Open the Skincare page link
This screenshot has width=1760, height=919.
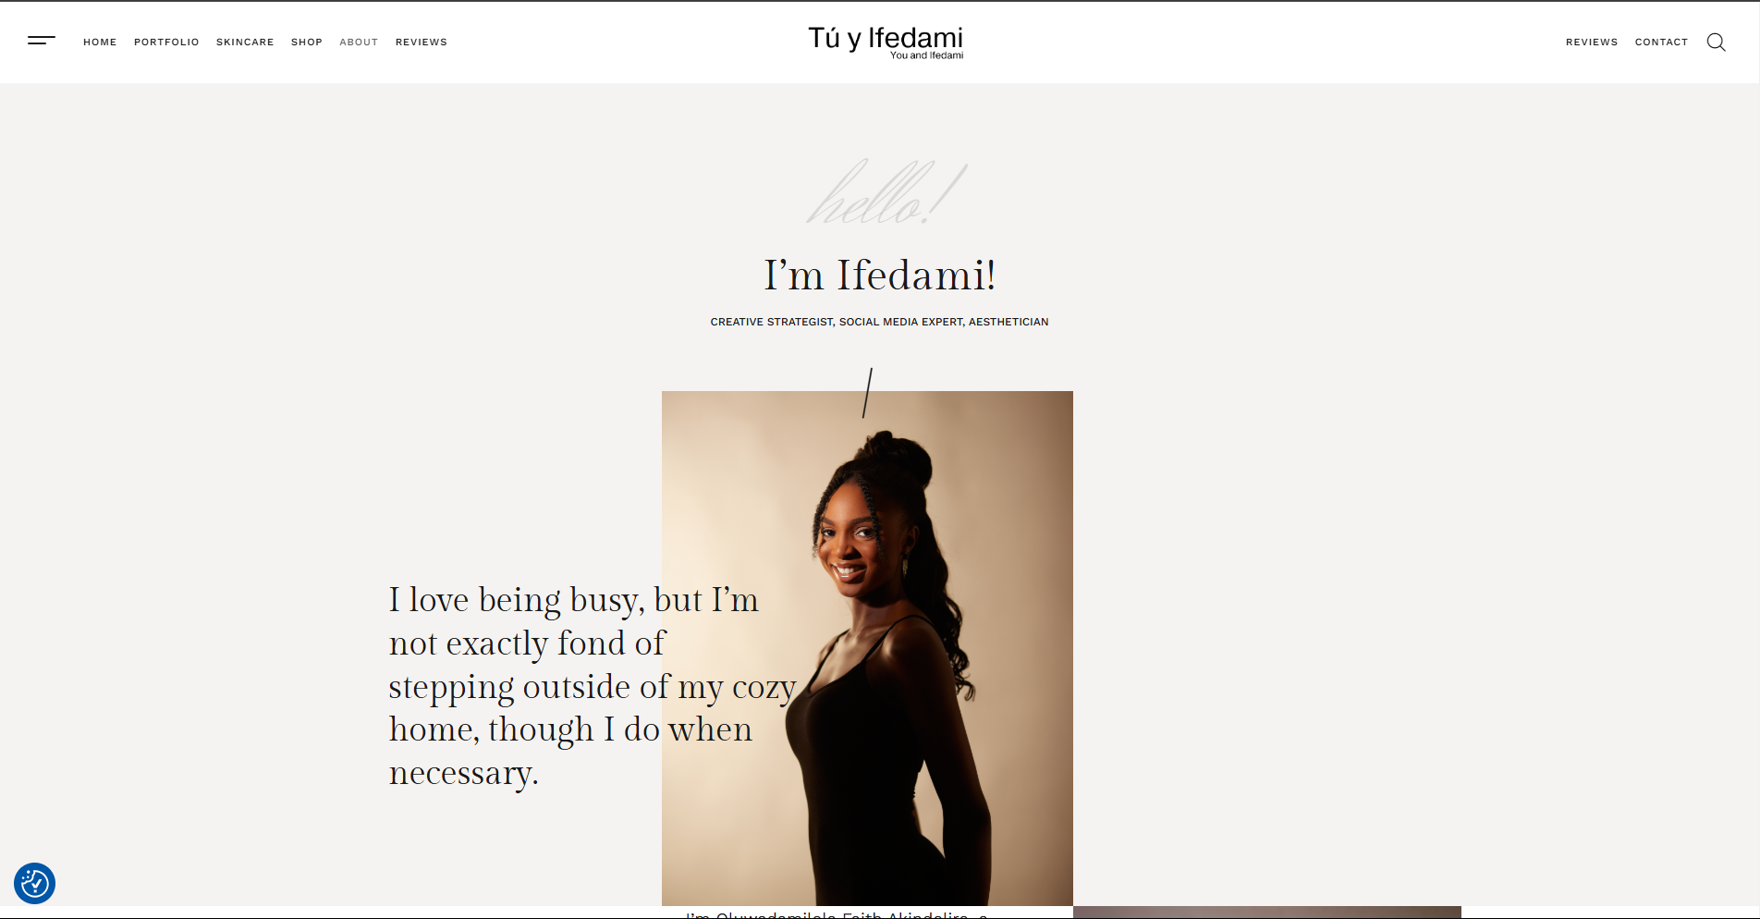click(245, 43)
